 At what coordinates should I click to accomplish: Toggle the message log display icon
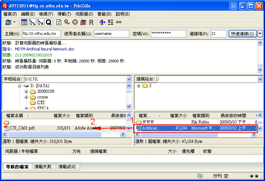coord(24,22)
